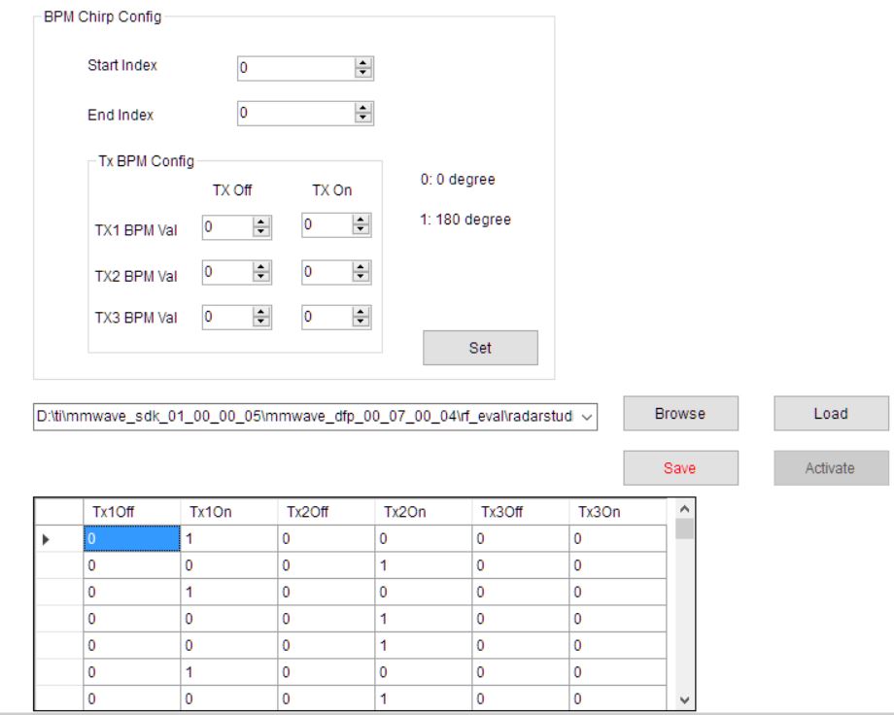Select the Tx3On column header
This screenshot has width=894, height=715.
point(617,512)
